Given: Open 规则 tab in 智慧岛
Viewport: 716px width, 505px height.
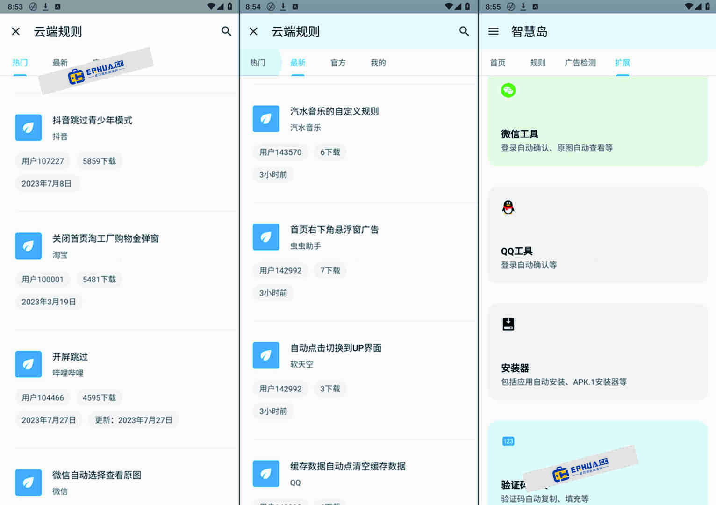Looking at the screenshot, I should click(x=537, y=63).
